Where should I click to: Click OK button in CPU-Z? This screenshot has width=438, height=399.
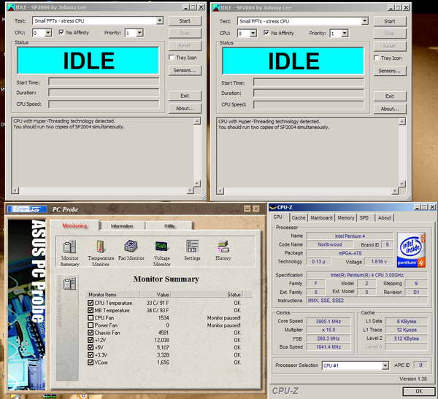pyautogui.click(x=418, y=391)
